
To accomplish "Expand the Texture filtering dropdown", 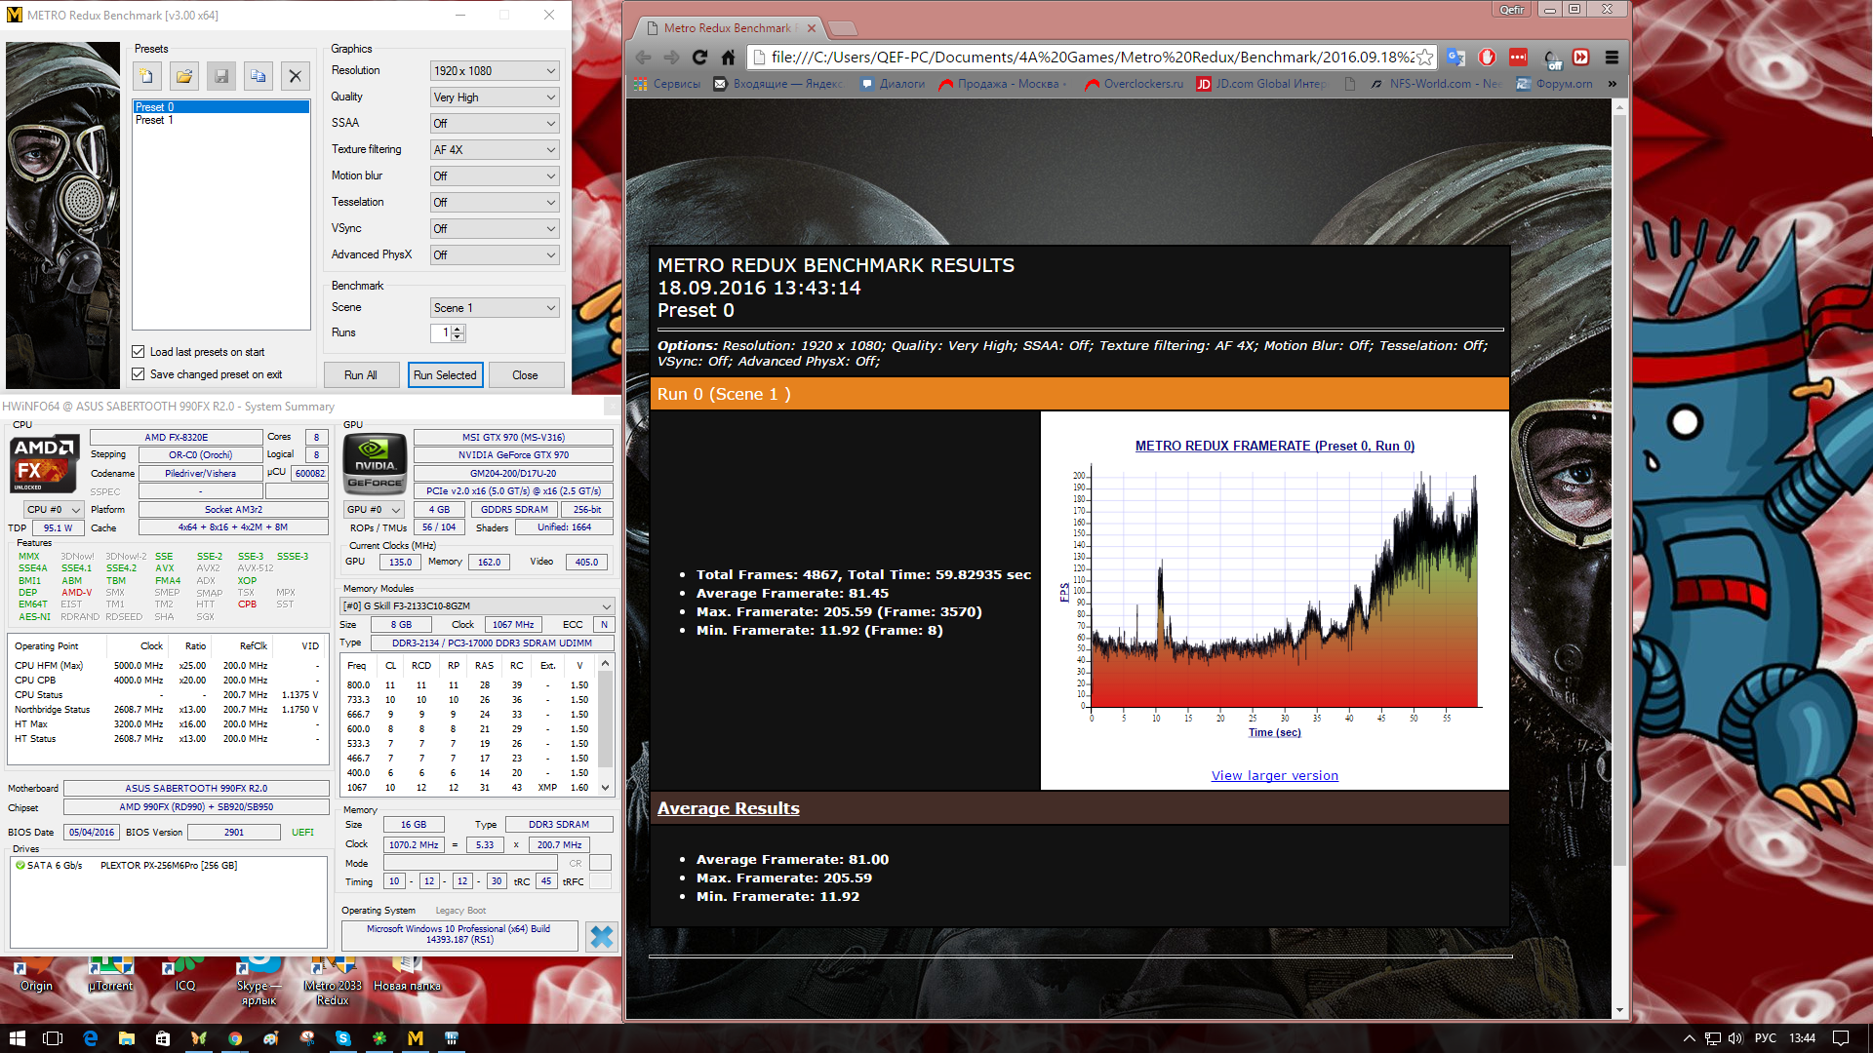I will (495, 150).
